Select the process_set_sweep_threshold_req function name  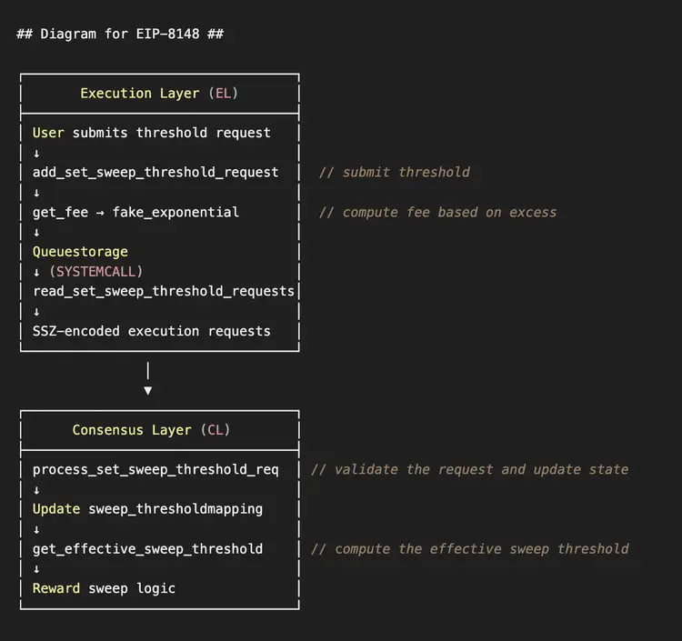[155, 469]
